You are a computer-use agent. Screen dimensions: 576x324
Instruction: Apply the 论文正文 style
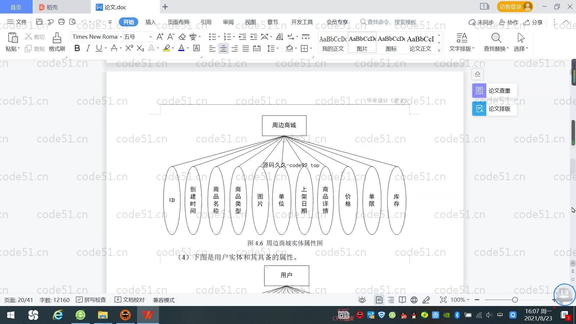coord(420,43)
